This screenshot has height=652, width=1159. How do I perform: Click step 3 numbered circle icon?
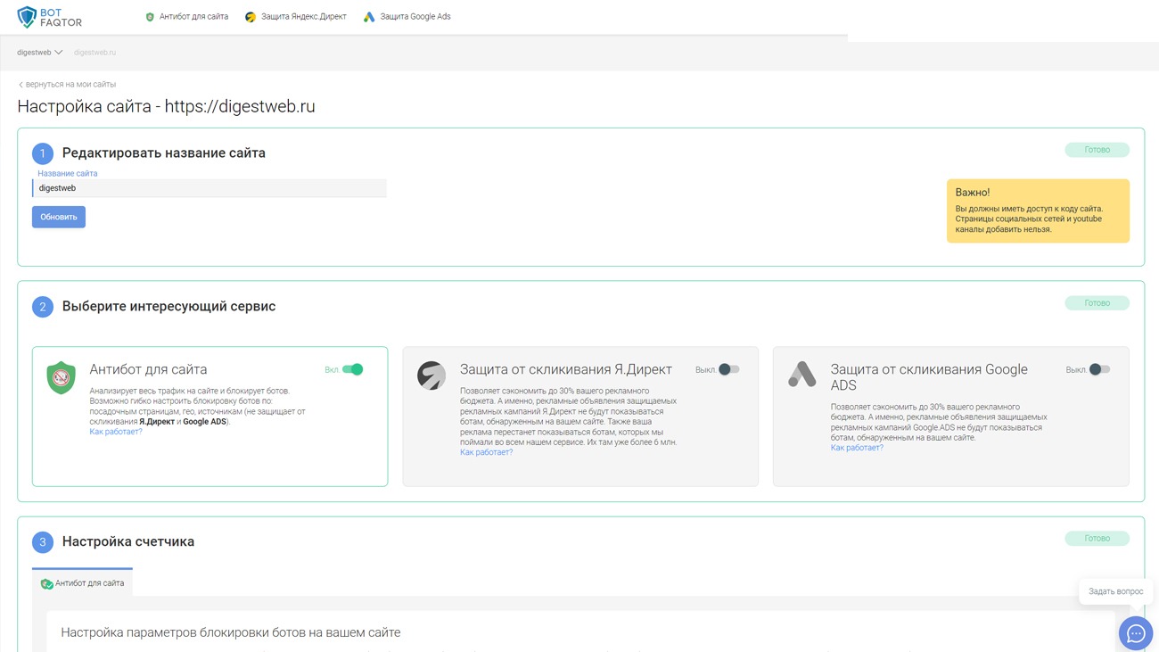pyautogui.click(x=43, y=542)
